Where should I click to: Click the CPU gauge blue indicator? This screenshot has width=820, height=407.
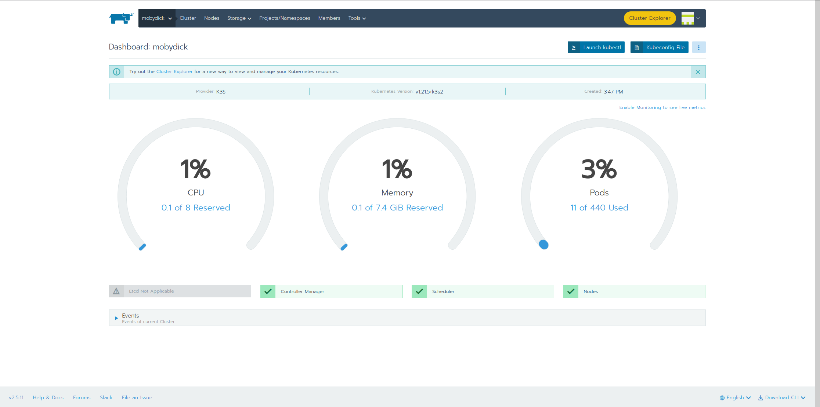pyautogui.click(x=142, y=247)
